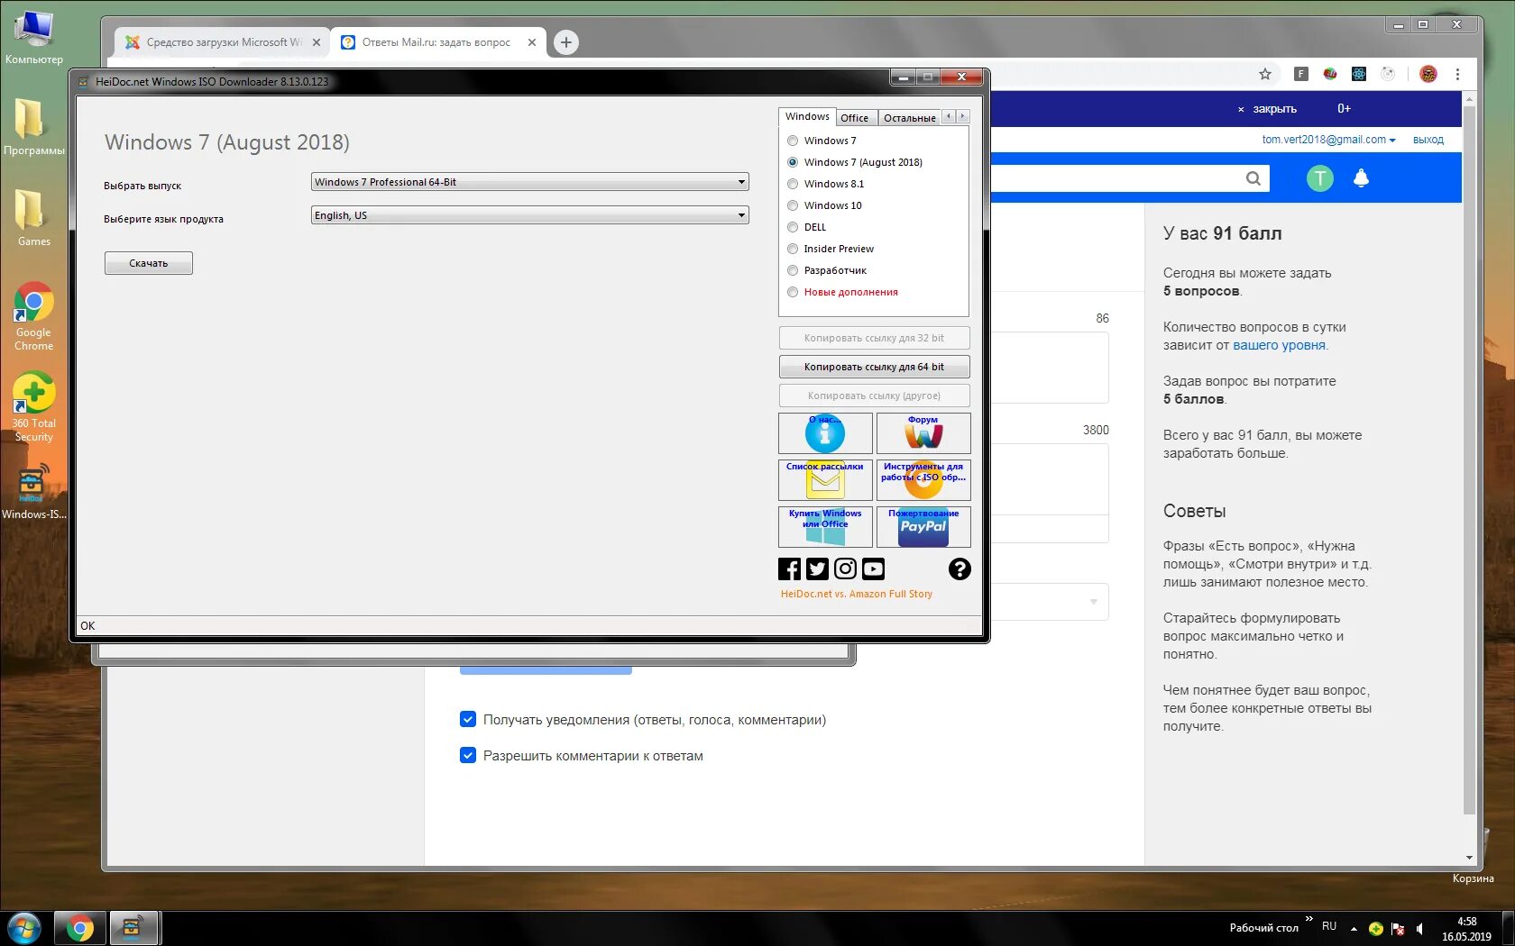The height and width of the screenshot is (946, 1515).
Task: Switch to Средство загрузки Microsoft browser tab
Action: tap(222, 42)
